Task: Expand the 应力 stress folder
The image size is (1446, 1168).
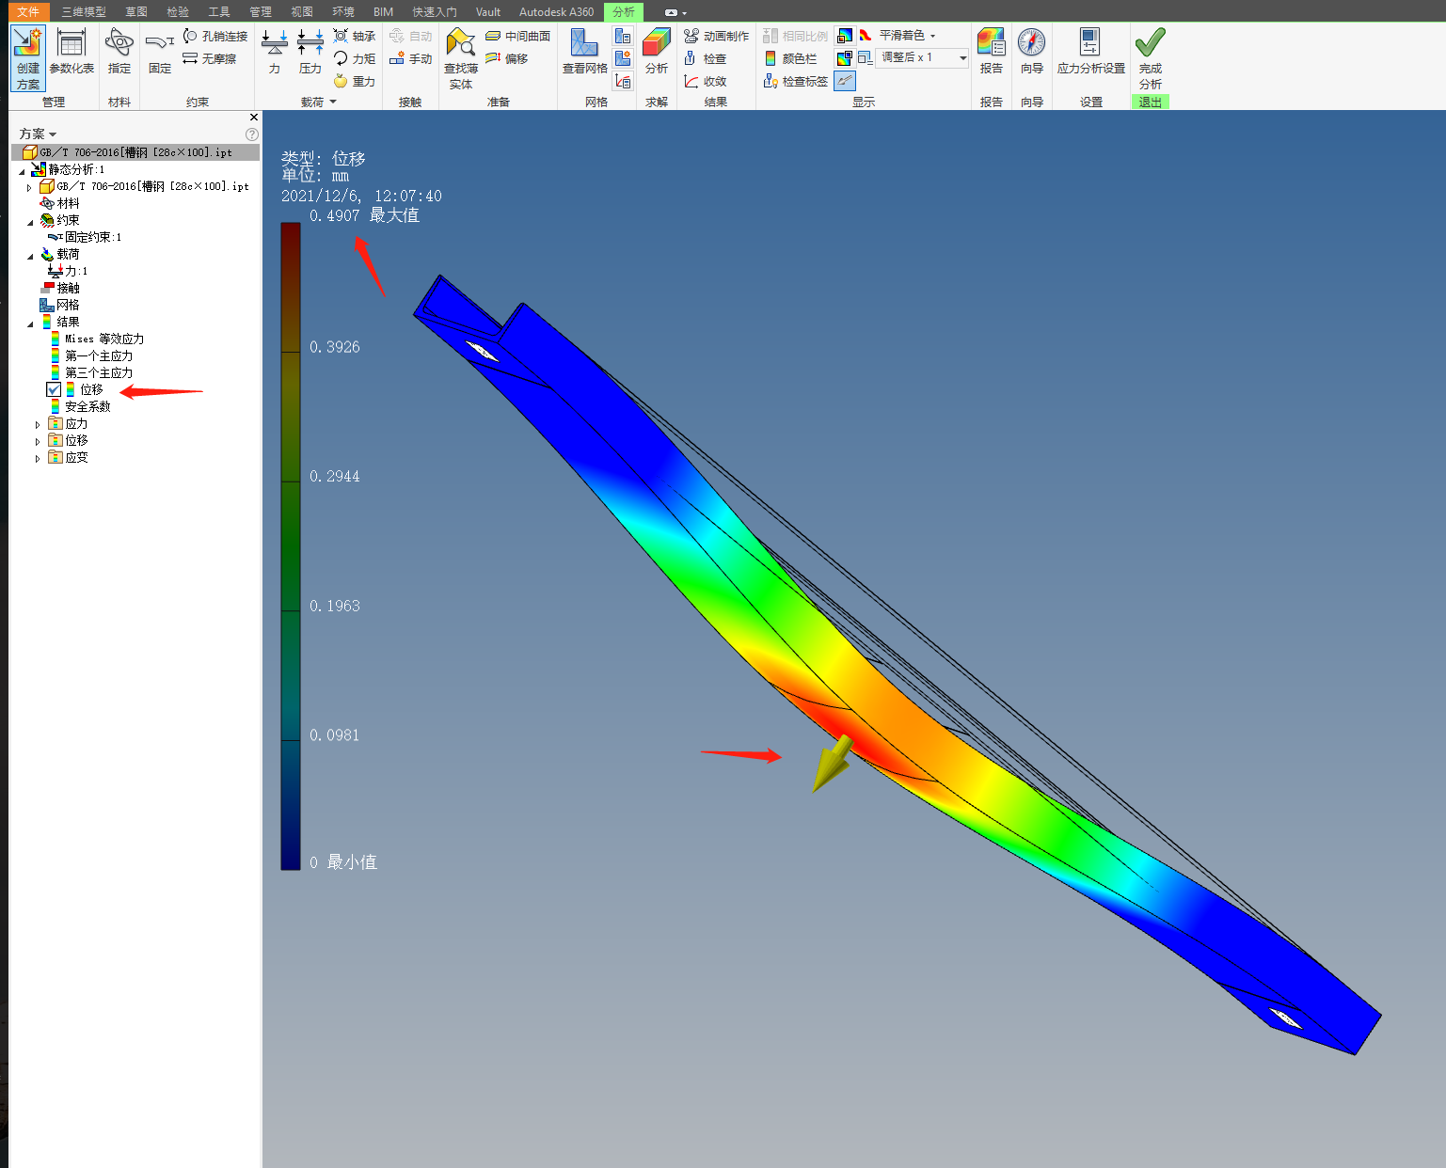Action: click(x=38, y=425)
